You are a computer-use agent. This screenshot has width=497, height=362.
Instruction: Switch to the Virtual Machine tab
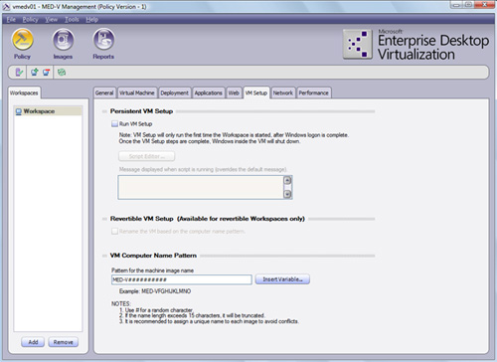(x=137, y=93)
